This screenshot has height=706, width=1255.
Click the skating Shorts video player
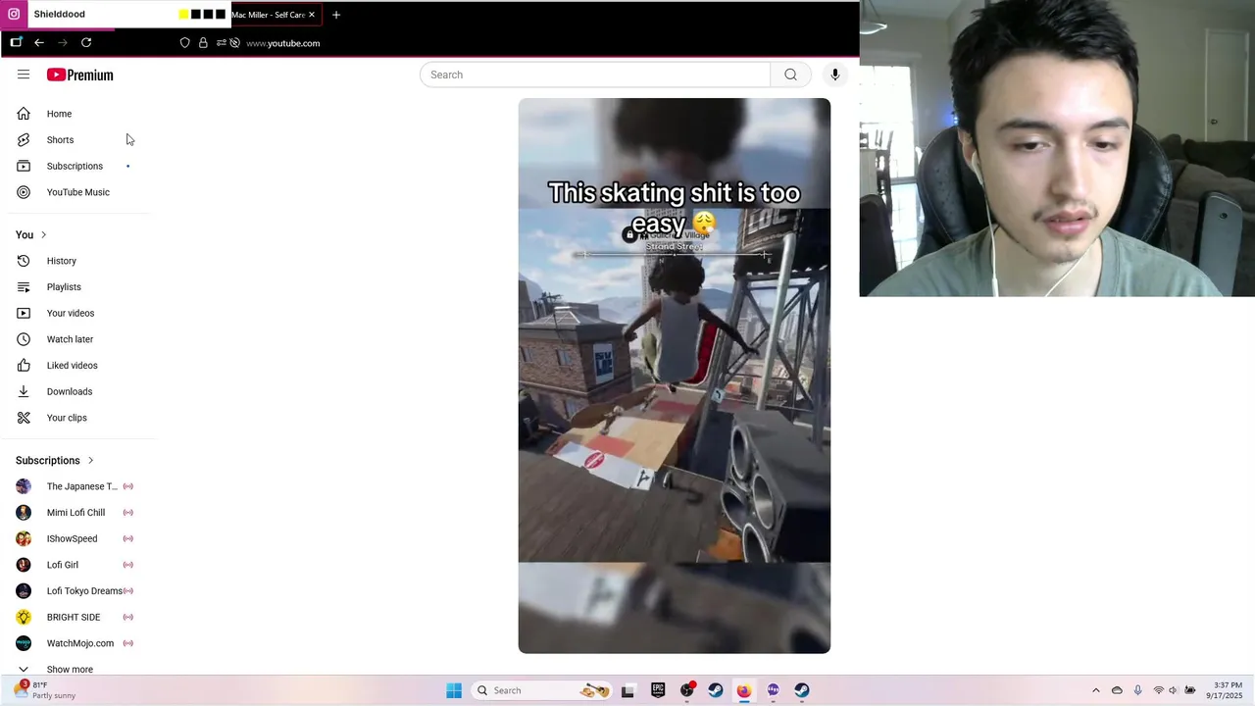pyautogui.click(x=675, y=376)
